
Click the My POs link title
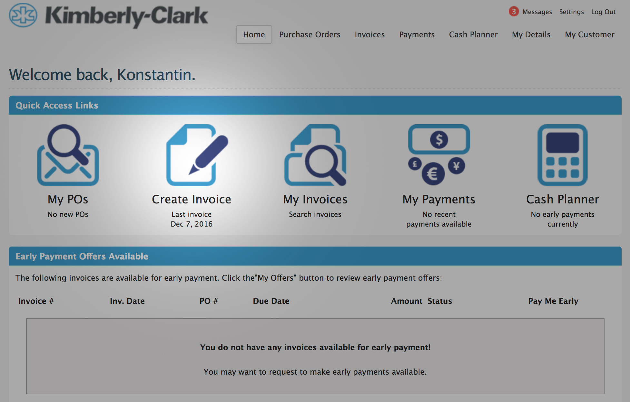tap(68, 200)
